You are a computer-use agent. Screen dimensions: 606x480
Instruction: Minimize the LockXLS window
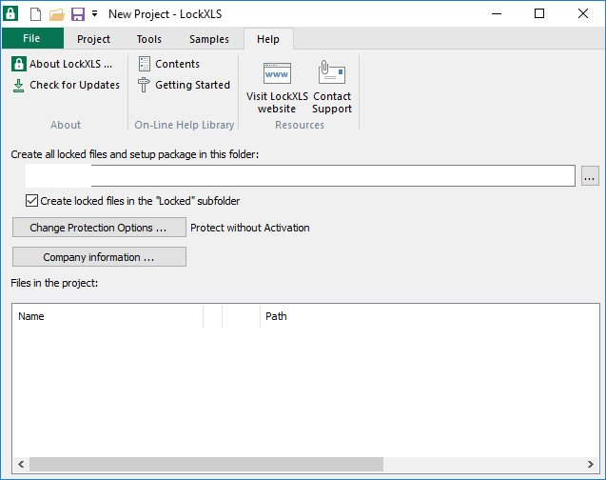point(497,14)
